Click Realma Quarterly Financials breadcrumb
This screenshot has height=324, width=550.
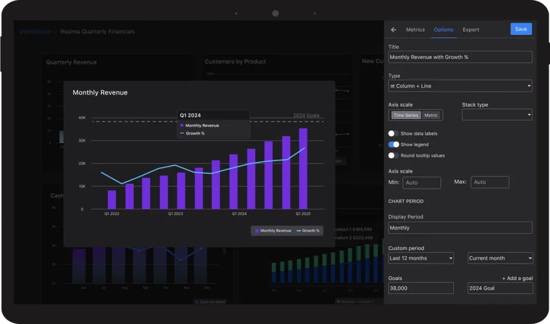pos(98,32)
